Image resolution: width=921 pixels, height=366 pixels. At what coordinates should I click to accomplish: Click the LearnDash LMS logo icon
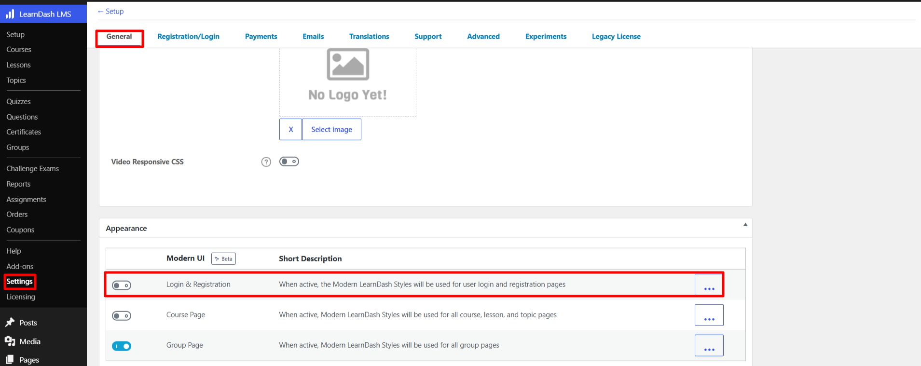(10, 14)
